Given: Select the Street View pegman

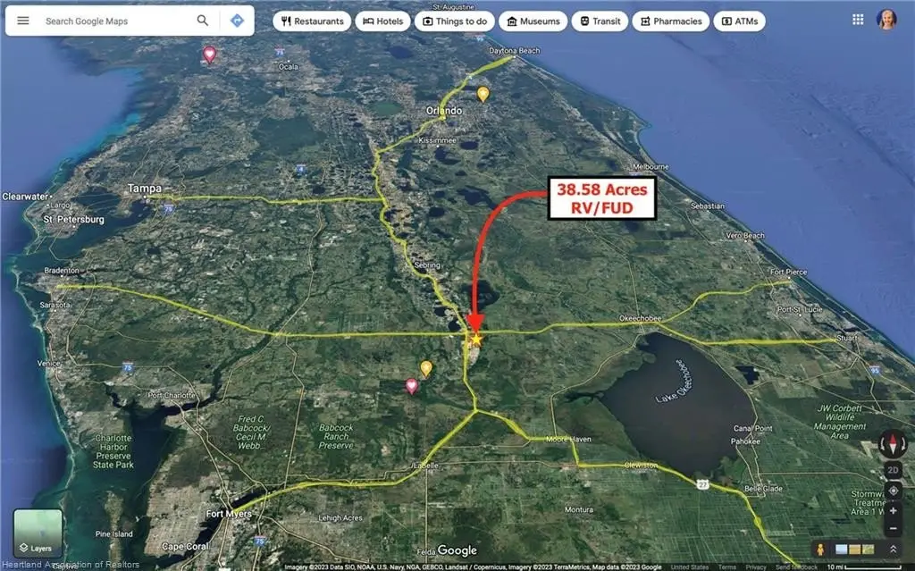Looking at the screenshot, I should point(820,550).
